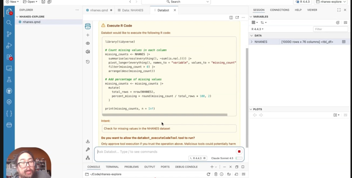Switch to the OUTPUT tab
Screen dimensions: 352x178
point(150,167)
